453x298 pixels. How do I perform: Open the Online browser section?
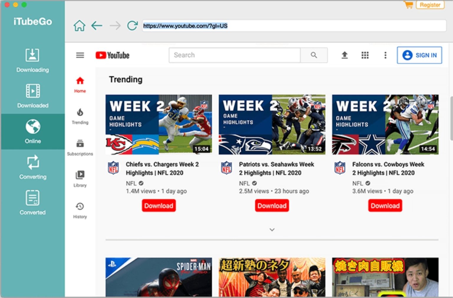(32, 132)
